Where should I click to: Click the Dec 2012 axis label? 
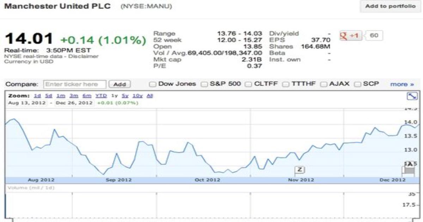[x=392, y=180]
